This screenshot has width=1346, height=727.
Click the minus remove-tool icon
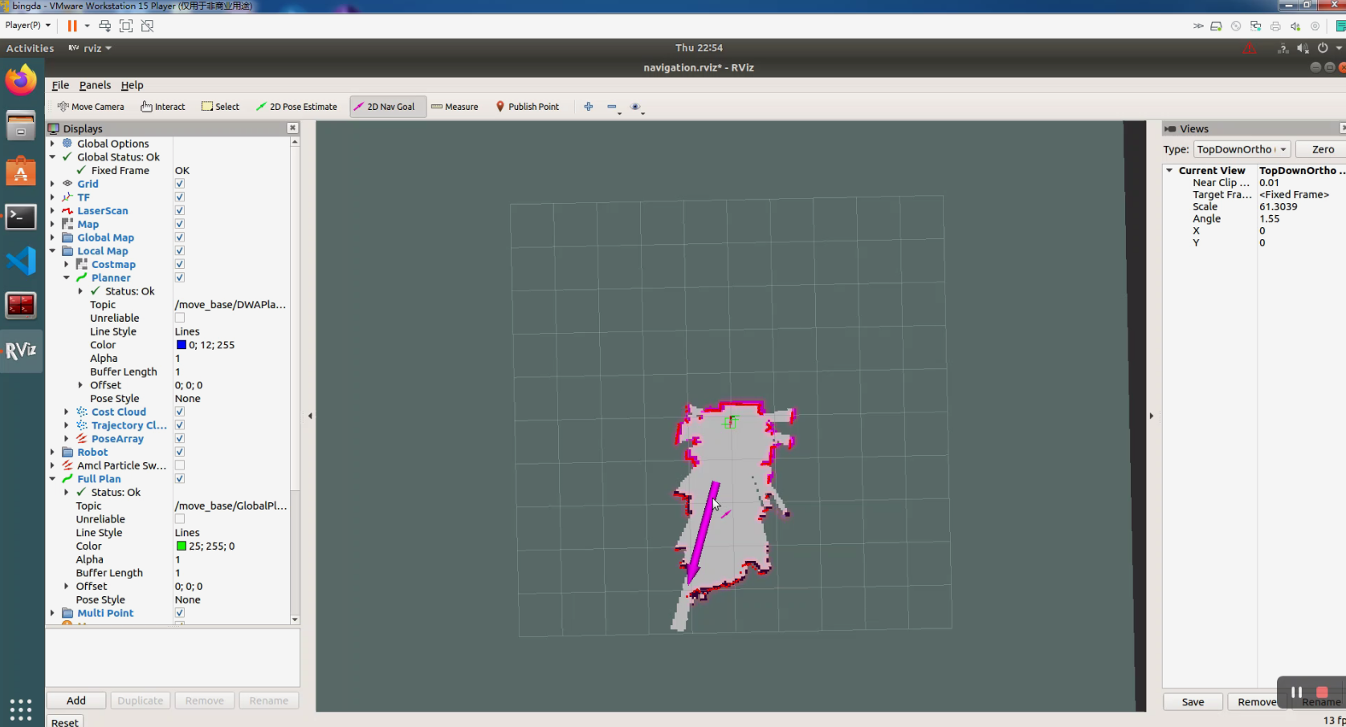[612, 107]
